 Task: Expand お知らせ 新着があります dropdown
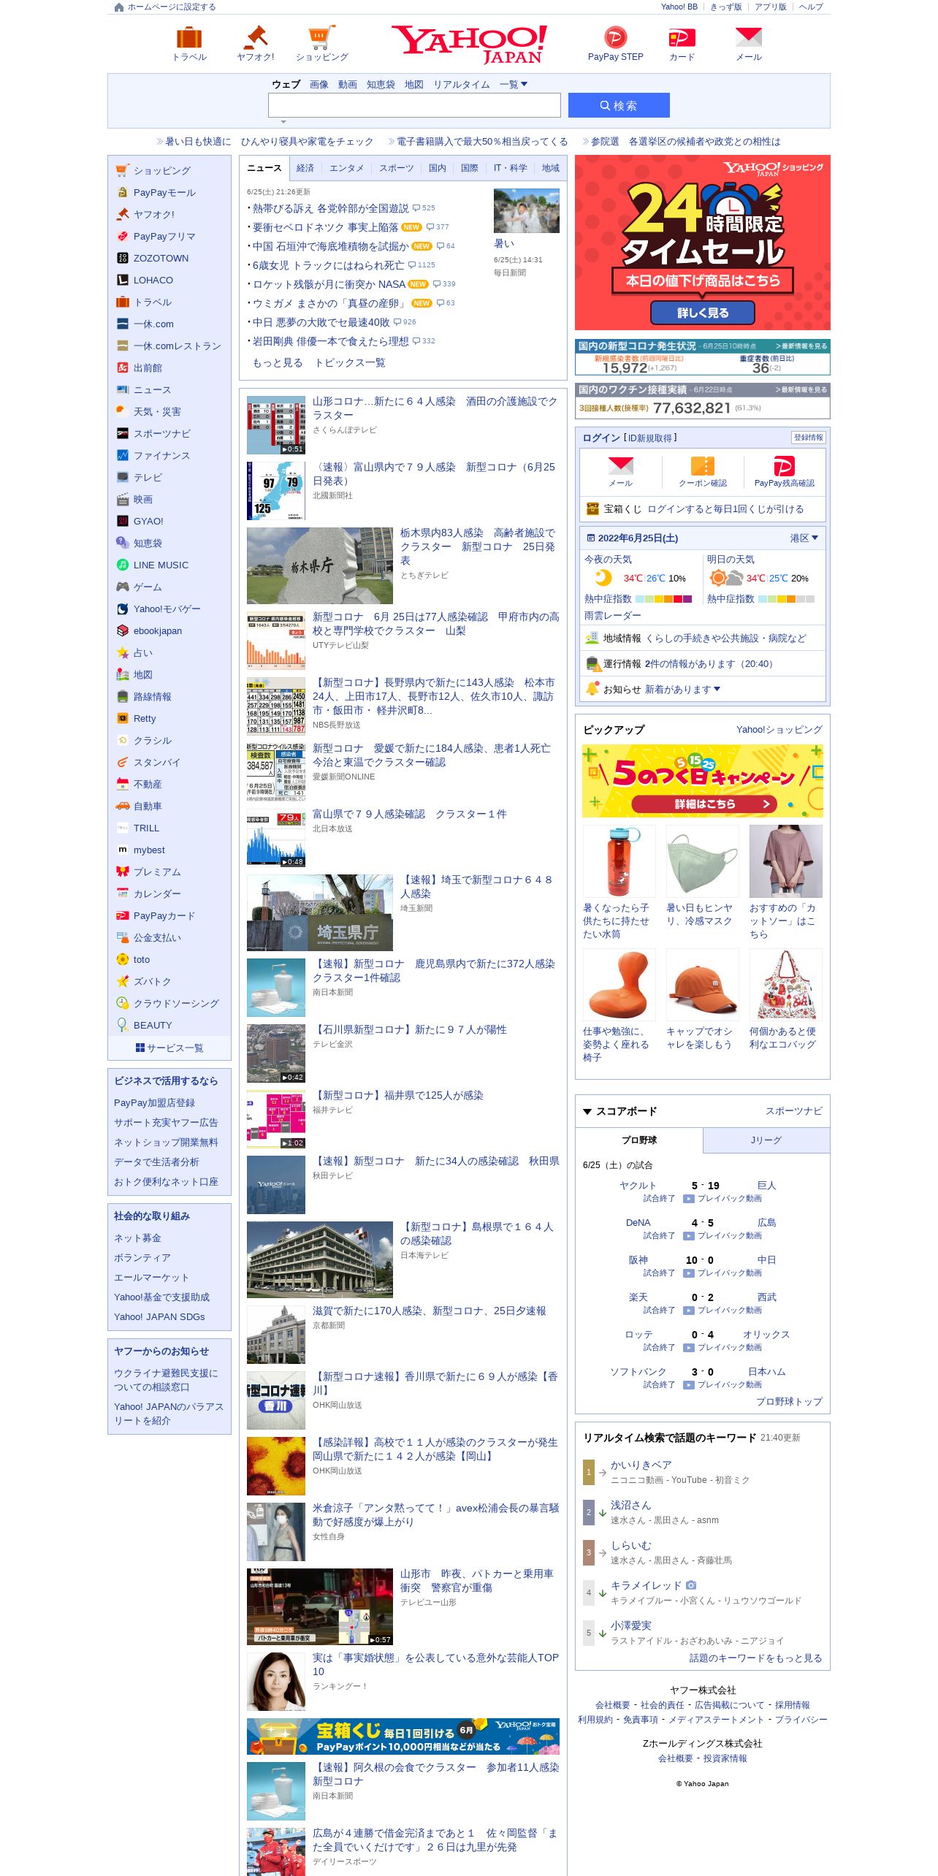683,690
